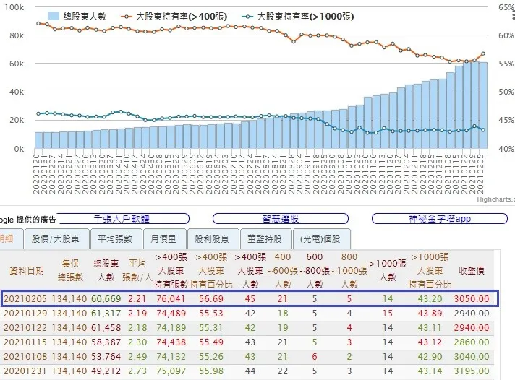Switch to the 股利股息 tab
The width and height of the screenshot is (515, 380).
(212, 239)
